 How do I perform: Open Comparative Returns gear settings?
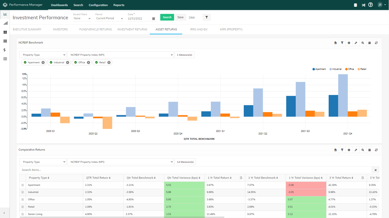(349, 150)
